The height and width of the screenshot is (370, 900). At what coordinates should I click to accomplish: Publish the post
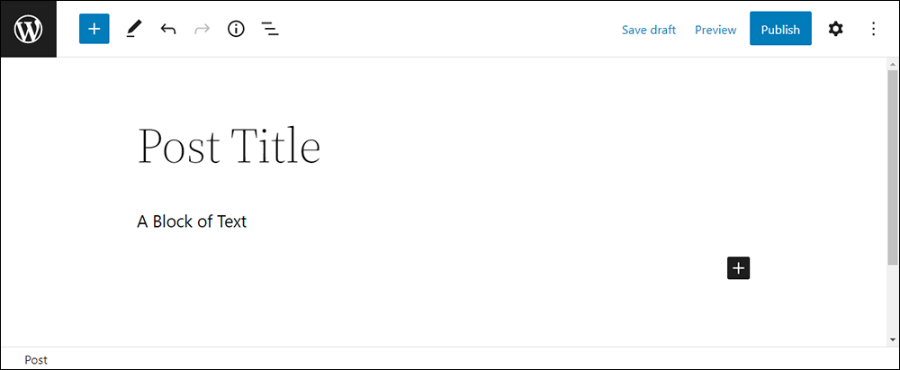780,29
